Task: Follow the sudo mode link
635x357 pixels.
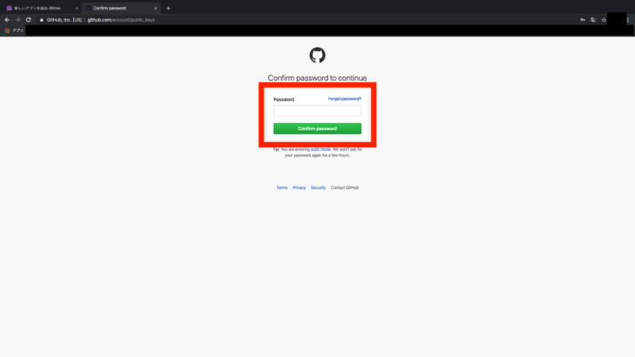Action: [321, 149]
